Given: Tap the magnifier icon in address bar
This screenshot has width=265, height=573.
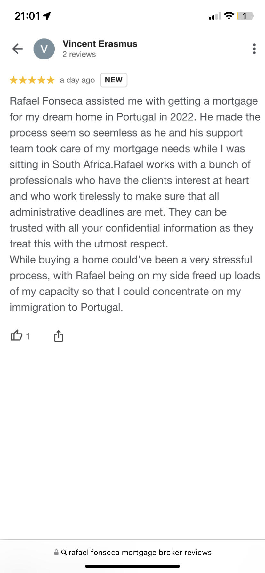Looking at the screenshot, I should [x=64, y=552].
